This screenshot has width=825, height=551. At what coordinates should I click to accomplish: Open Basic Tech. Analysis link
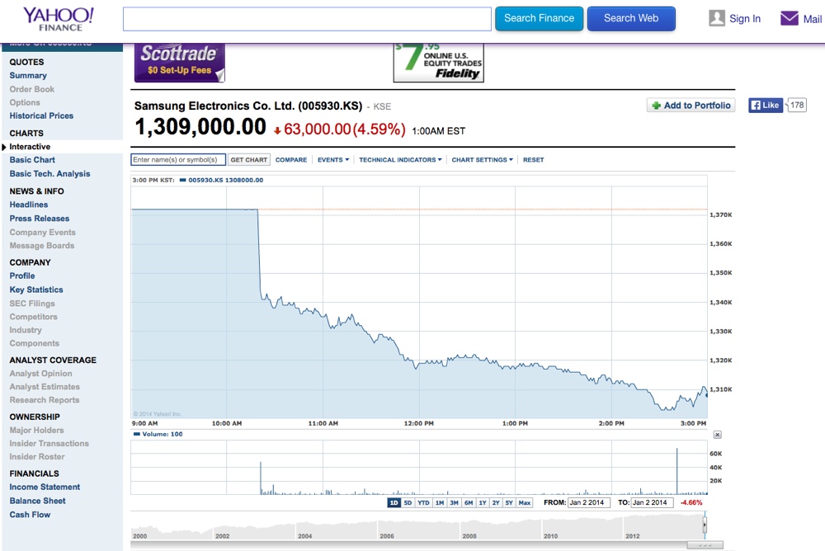[49, 174]
